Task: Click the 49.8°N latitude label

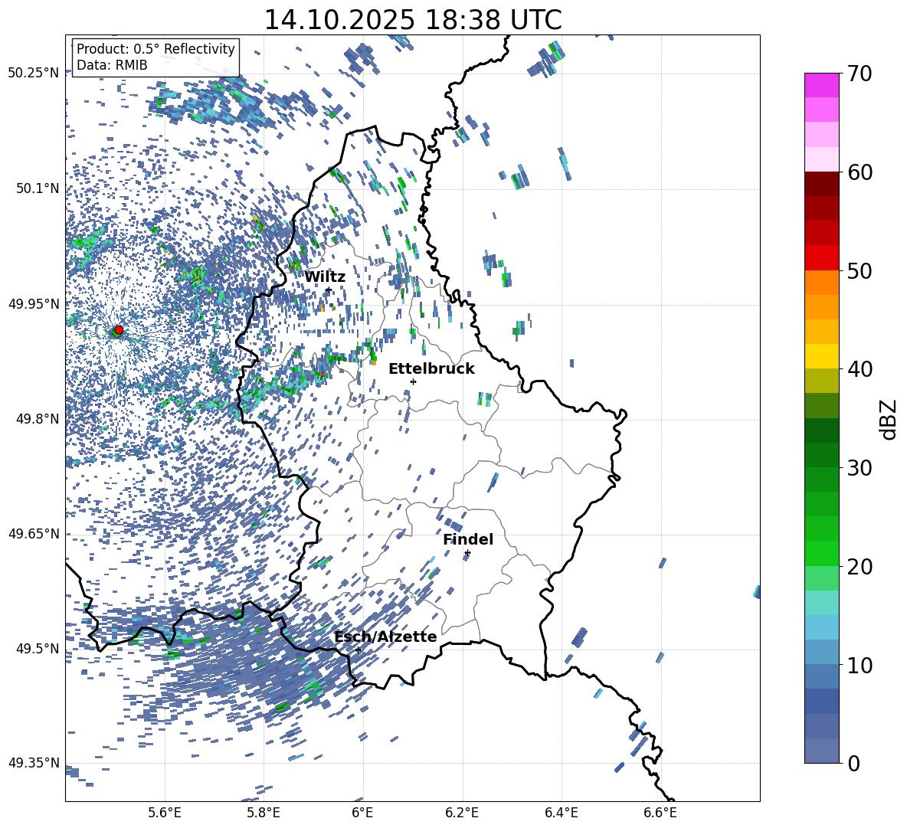Action: coord(37,419)
